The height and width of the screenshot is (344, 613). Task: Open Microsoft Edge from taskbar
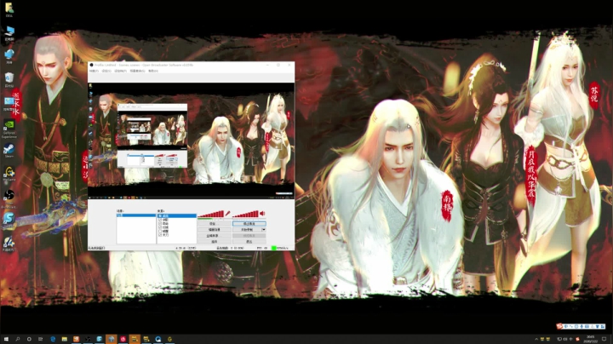click(x=53, y=339)
